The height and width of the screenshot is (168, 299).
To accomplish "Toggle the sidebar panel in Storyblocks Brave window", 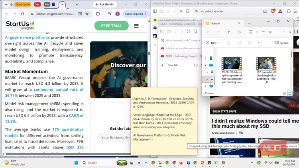I will point(155,11).
